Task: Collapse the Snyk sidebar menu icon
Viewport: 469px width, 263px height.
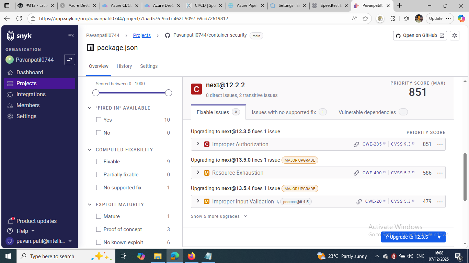Action: click(71, 36)
